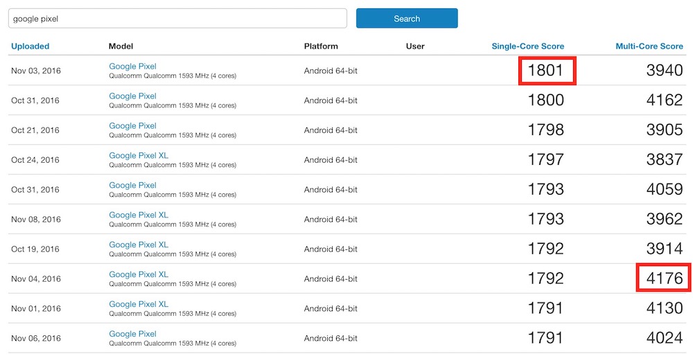Click the User column header
The width and height of the screenshot is (693, 356).
[x=415, y=46]
